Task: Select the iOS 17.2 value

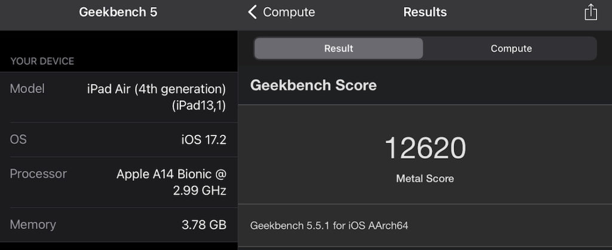Action: tap(204, 140)
